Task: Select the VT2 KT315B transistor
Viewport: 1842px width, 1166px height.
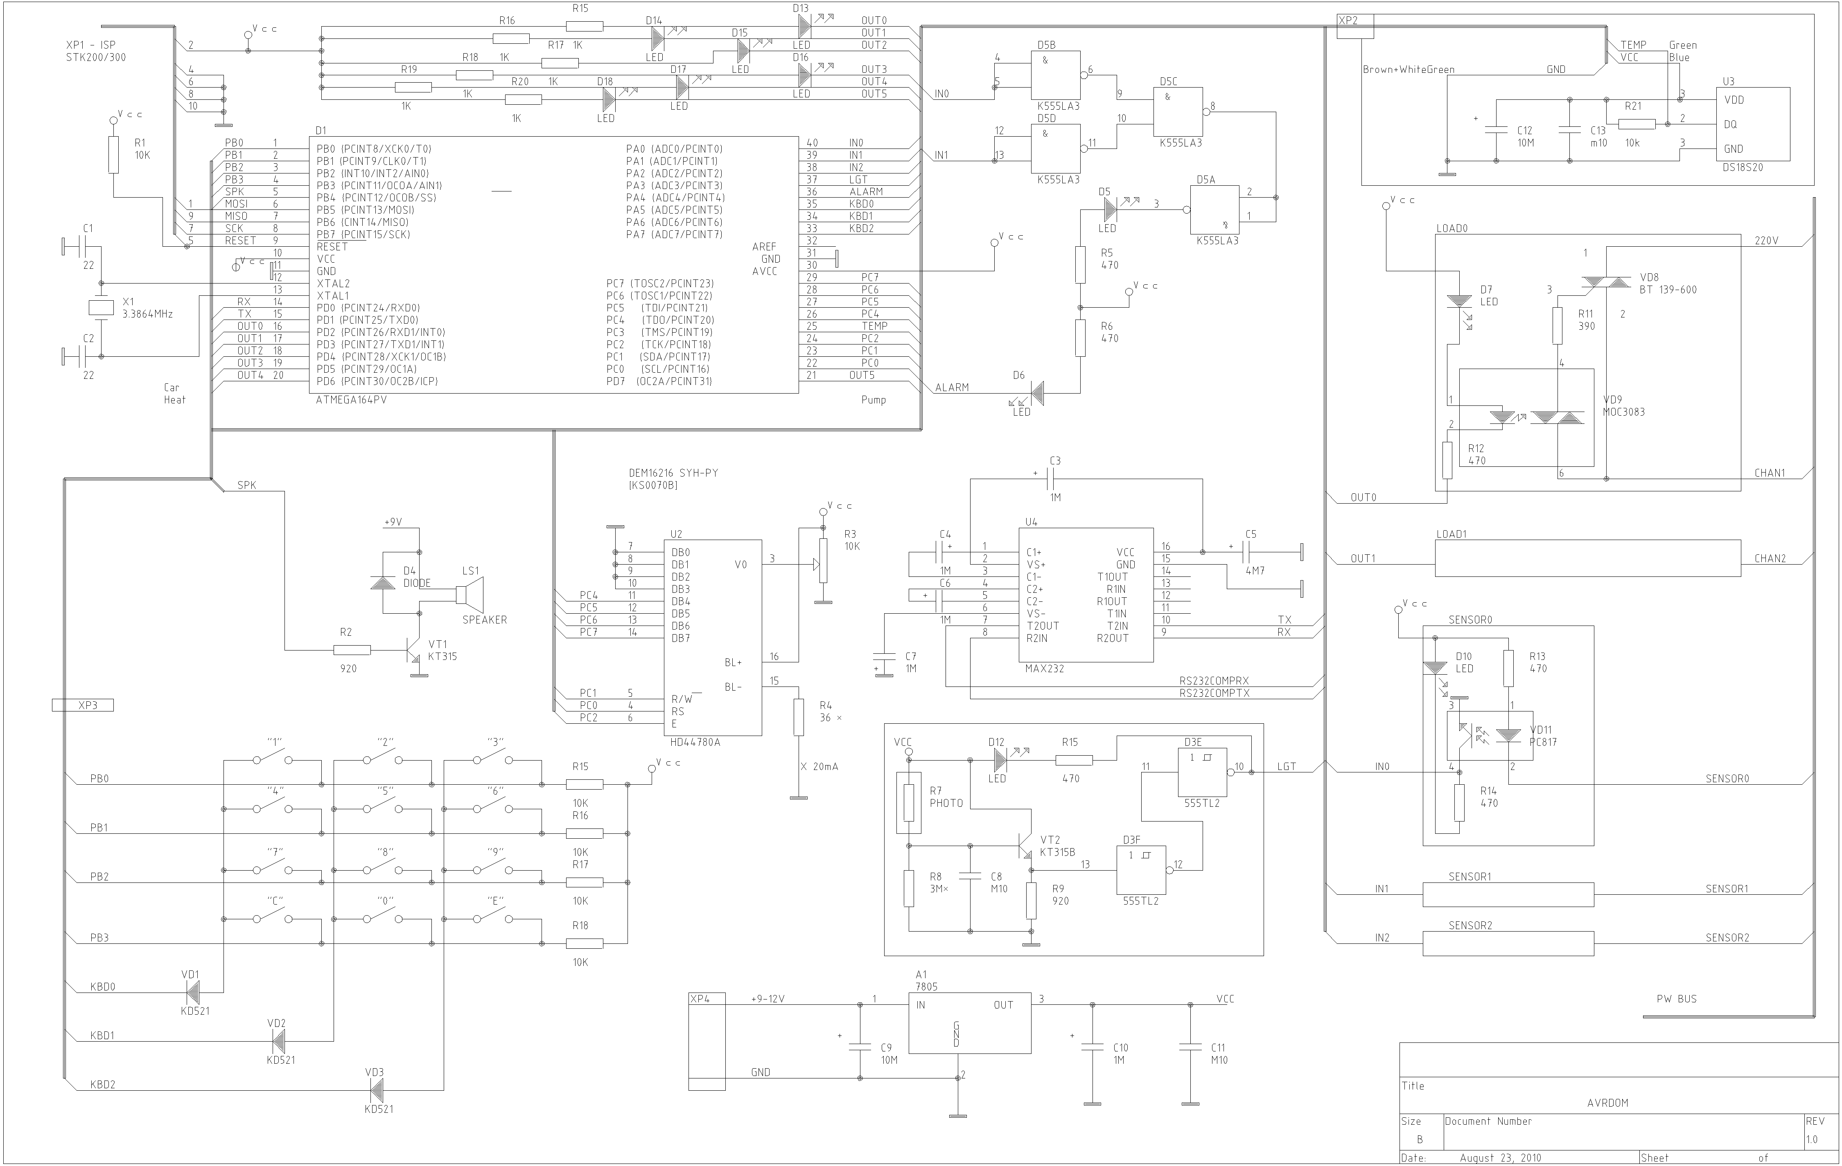Action: [1025, 846]
